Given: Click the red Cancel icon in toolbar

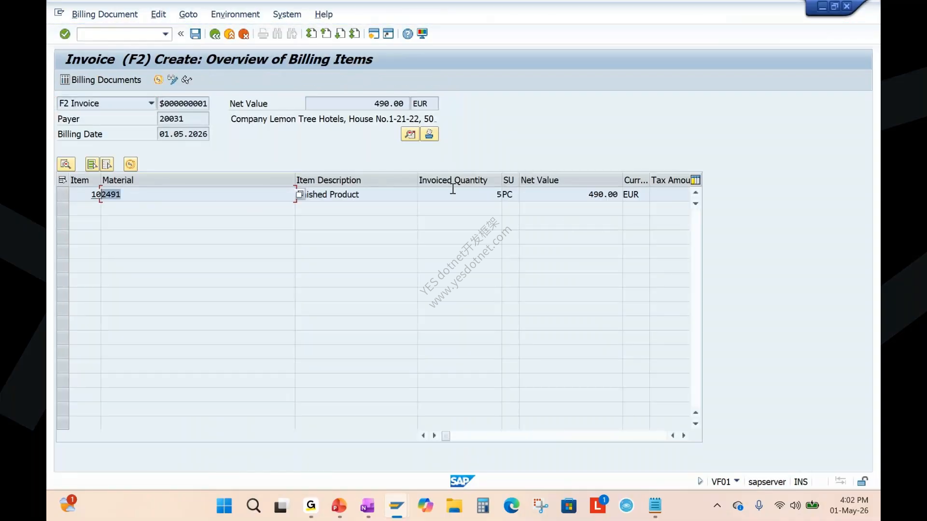Looking at the screenshot, I should tap(244, 34).
